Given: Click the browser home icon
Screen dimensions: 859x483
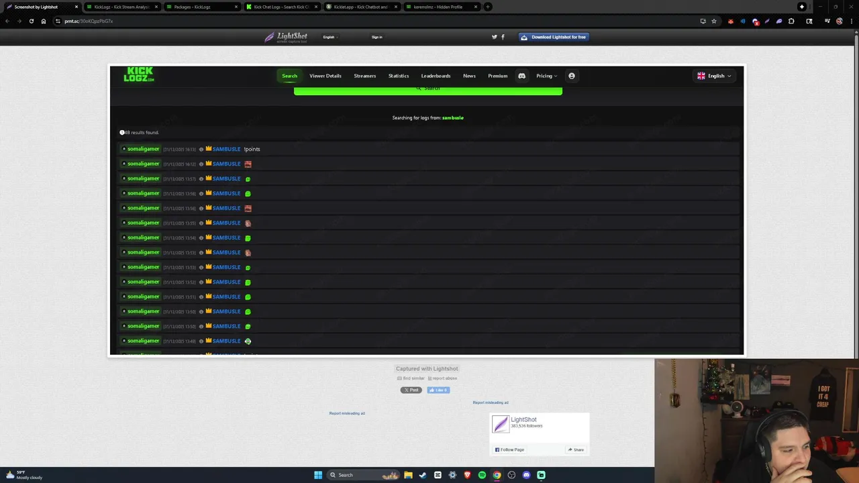Looking at the screenshot, I should (44, 21).
